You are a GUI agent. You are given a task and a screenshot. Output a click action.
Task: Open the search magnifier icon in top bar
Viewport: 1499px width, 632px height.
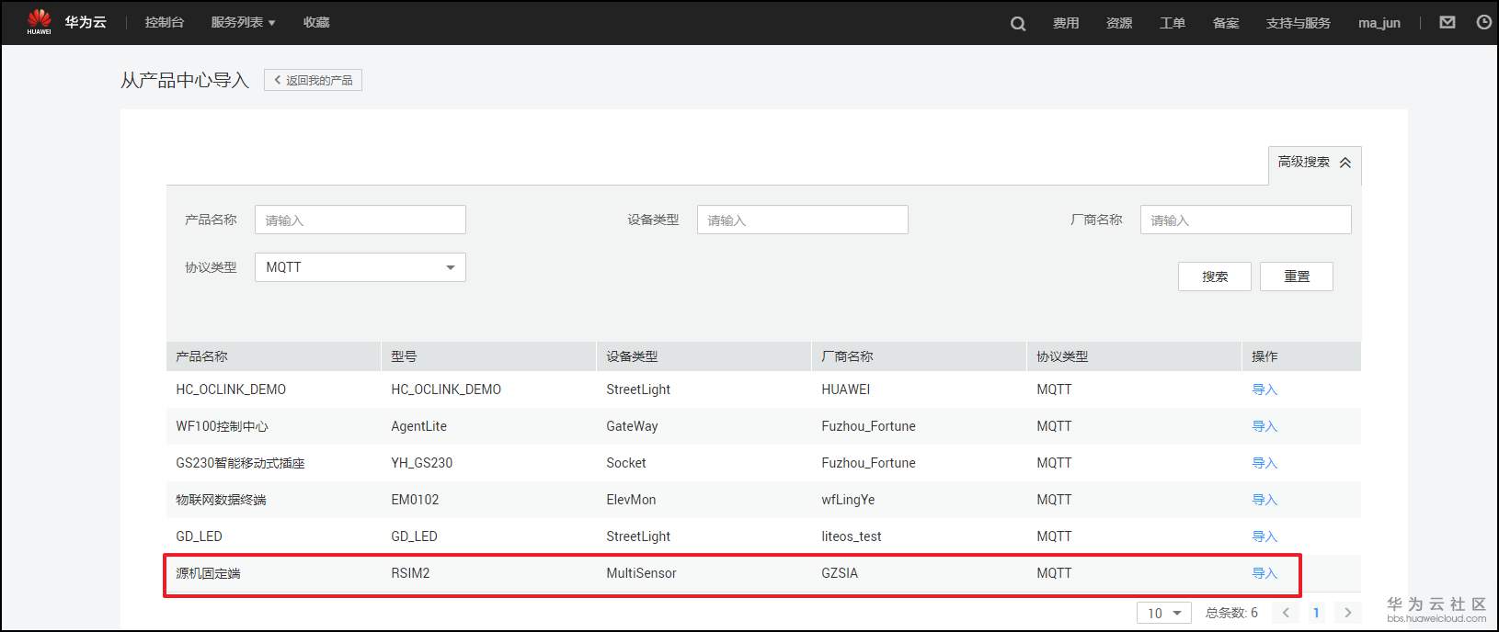coord(1018,24)
